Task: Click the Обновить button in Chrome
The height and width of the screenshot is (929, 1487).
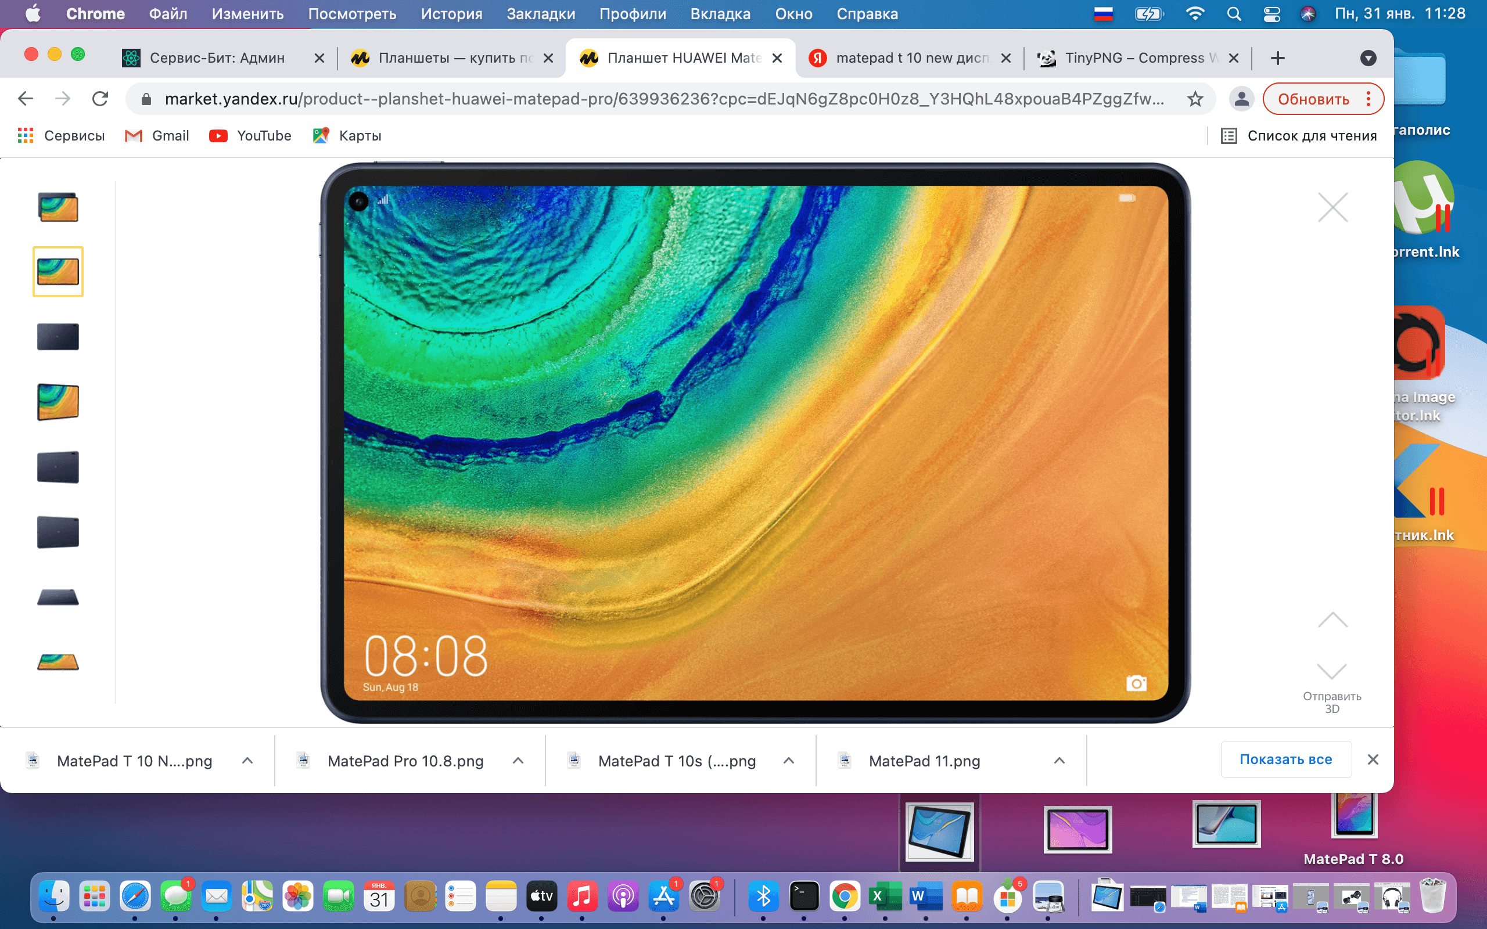Action: (1314, 98)
